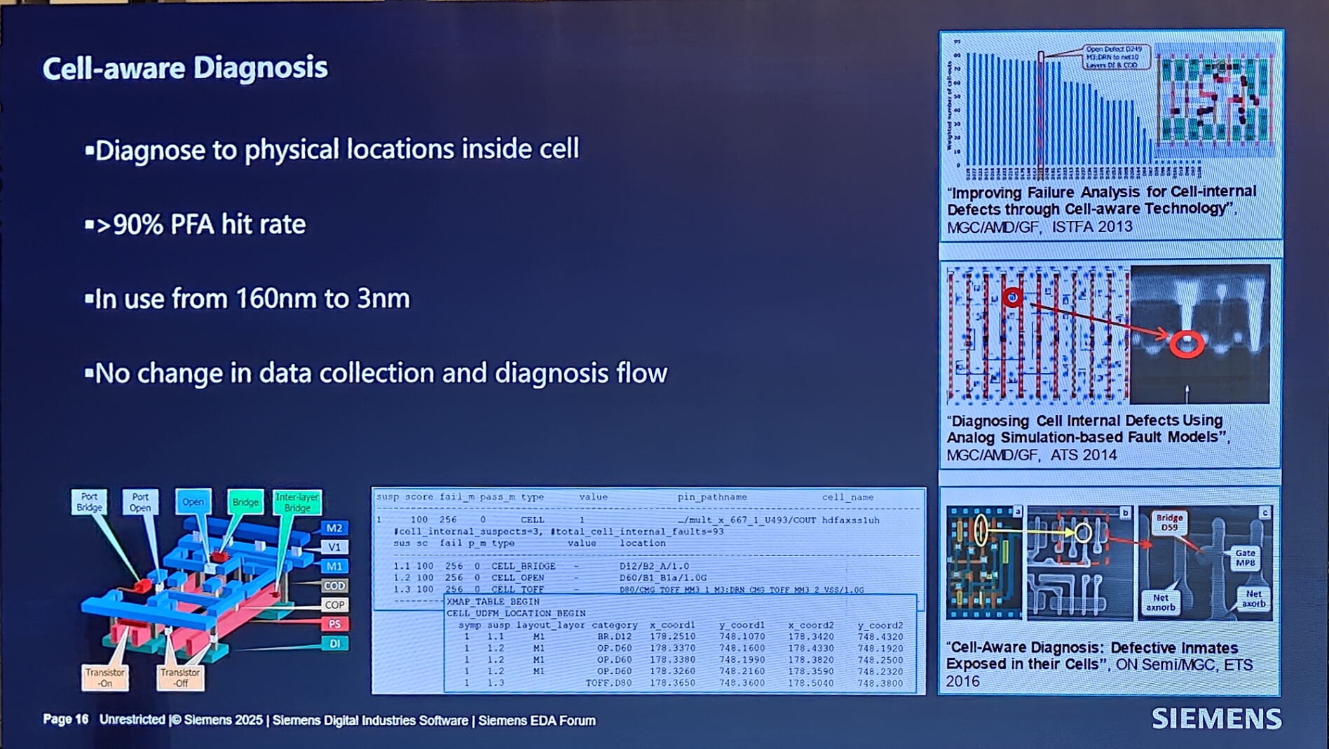The height and width of the screenshot is (749, 1329).
Task: Select the Gate MP8 annotation label
Action: (x=1245, y=558)
